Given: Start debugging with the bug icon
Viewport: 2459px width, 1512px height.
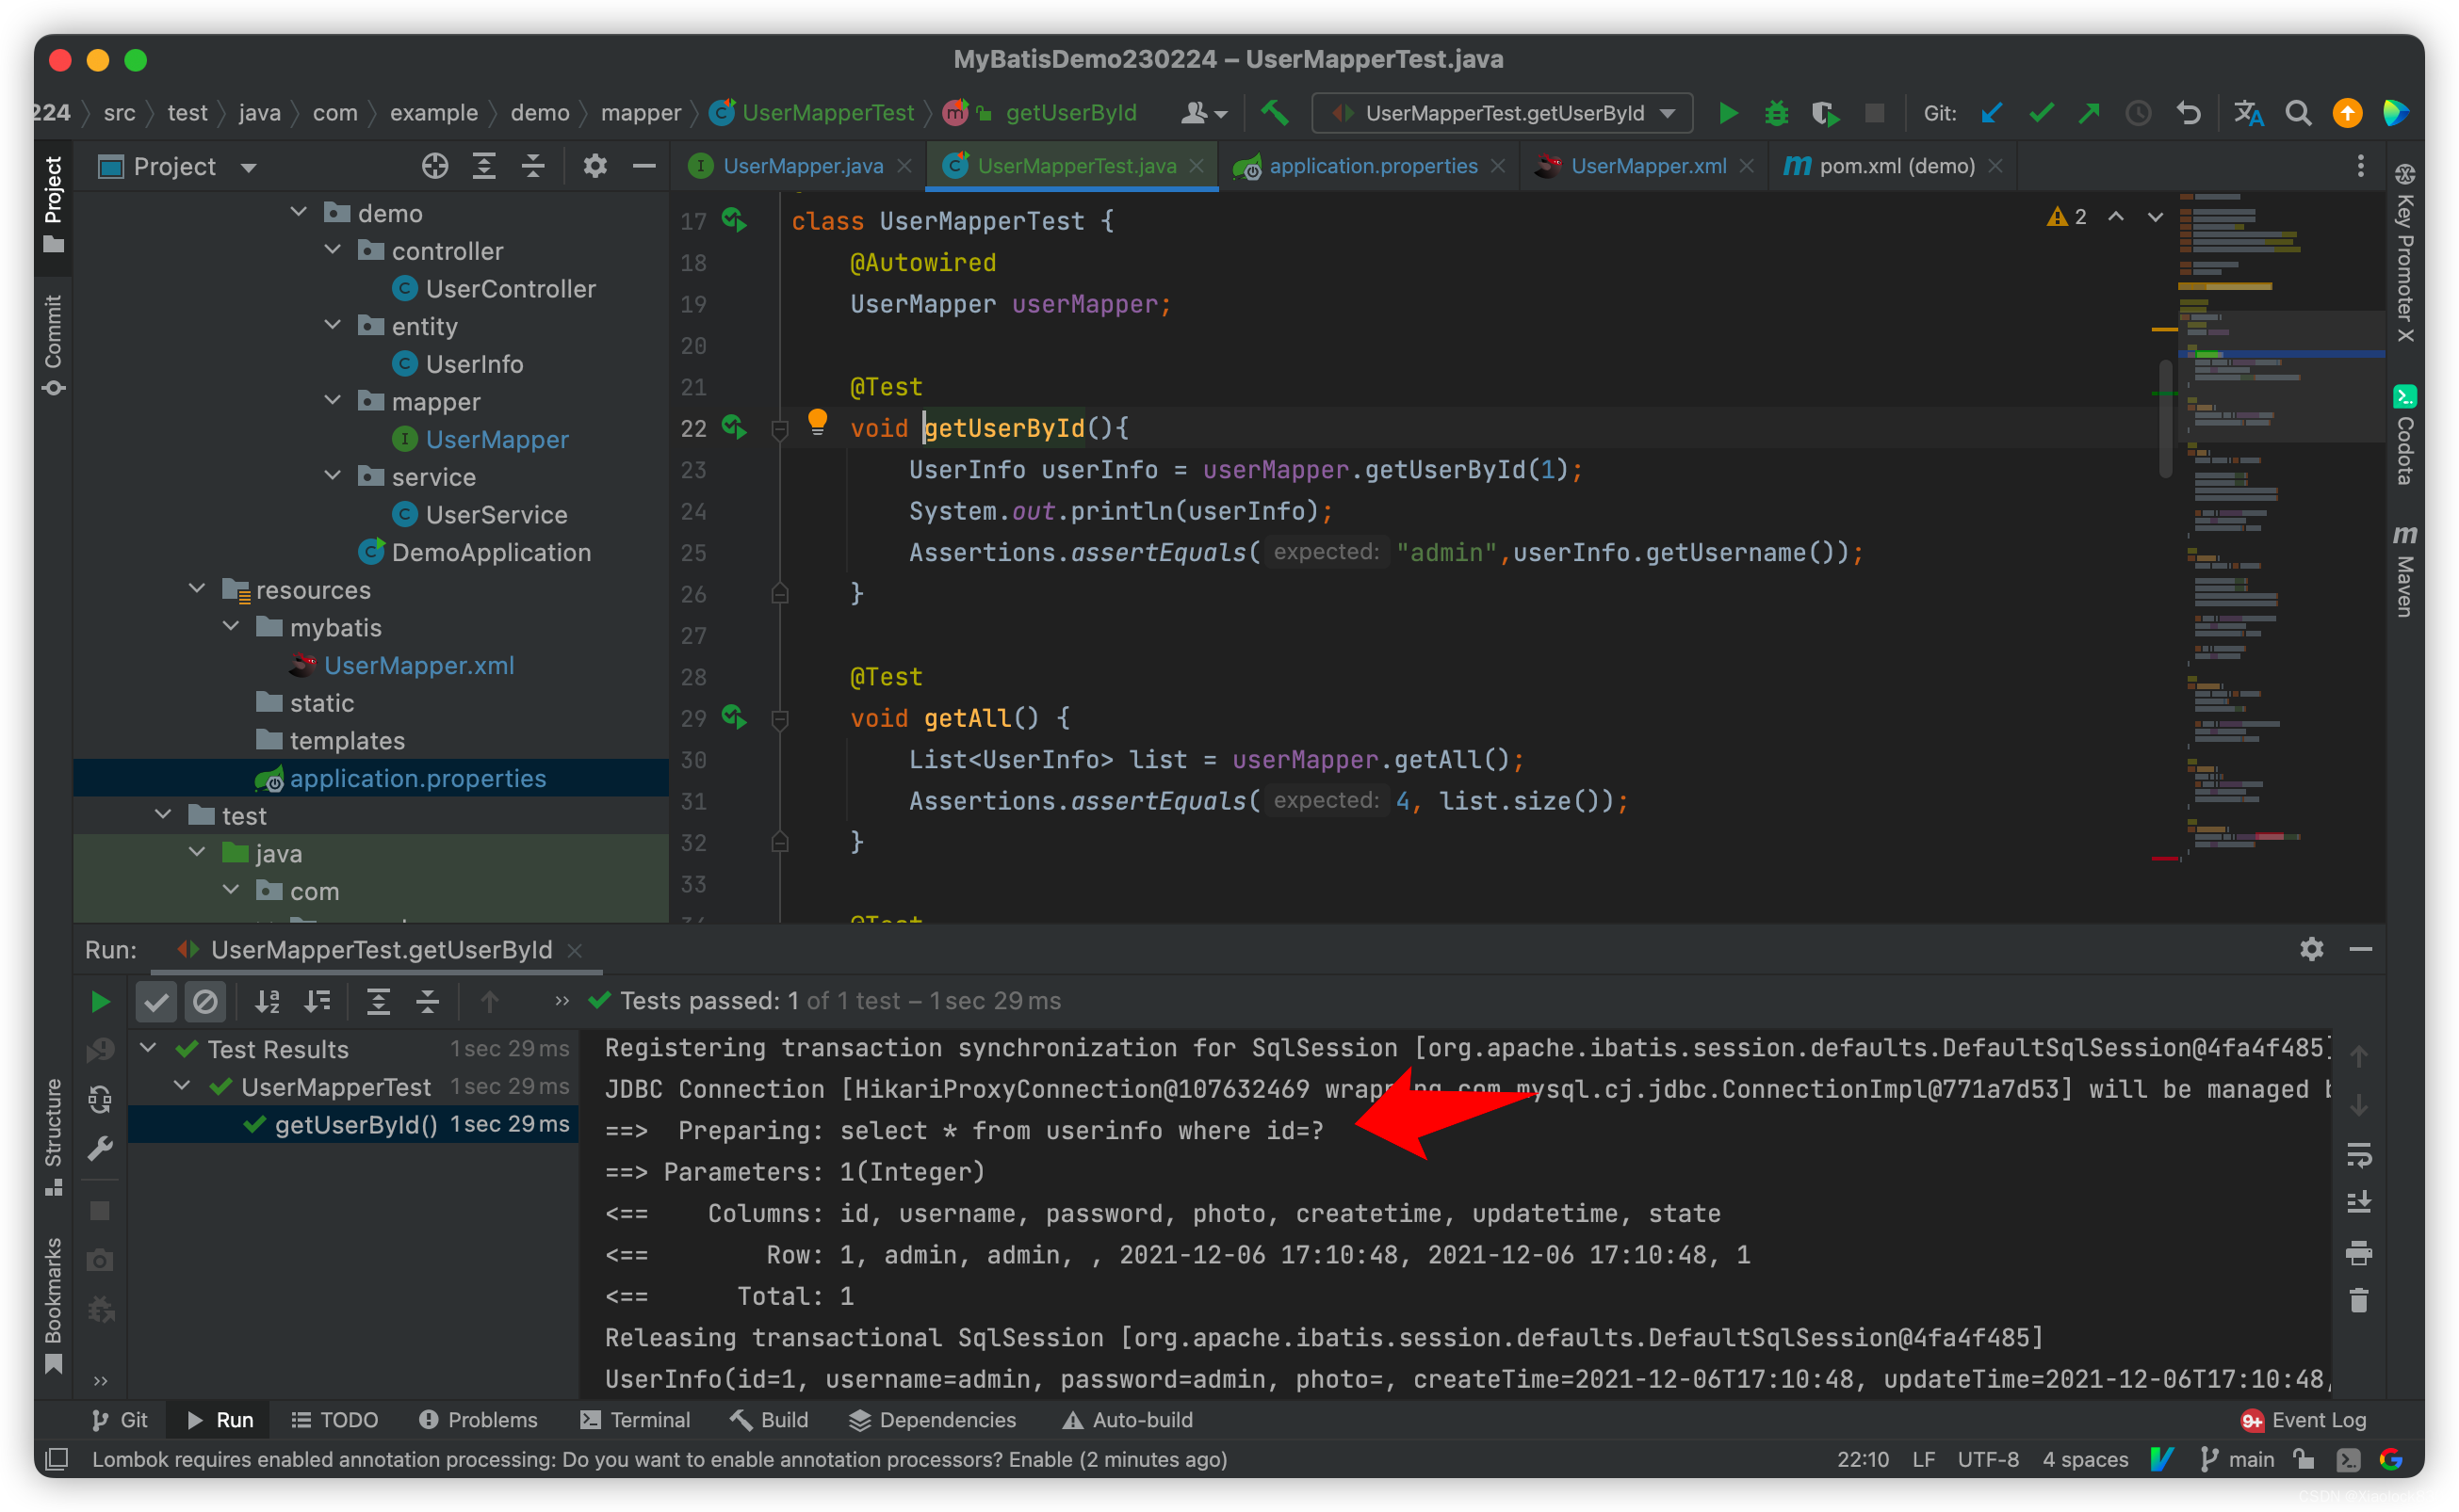Looking at the screenshot, I should [1776, 113].
